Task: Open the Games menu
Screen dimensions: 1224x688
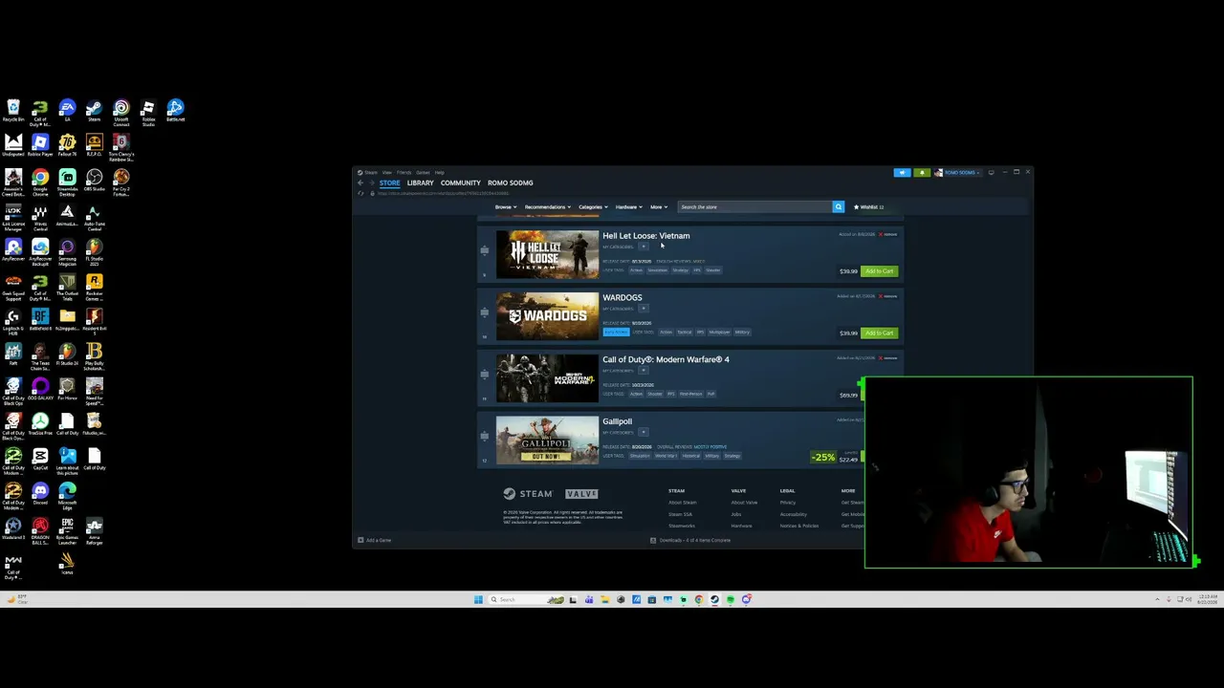Action: [x=423, y=172]
